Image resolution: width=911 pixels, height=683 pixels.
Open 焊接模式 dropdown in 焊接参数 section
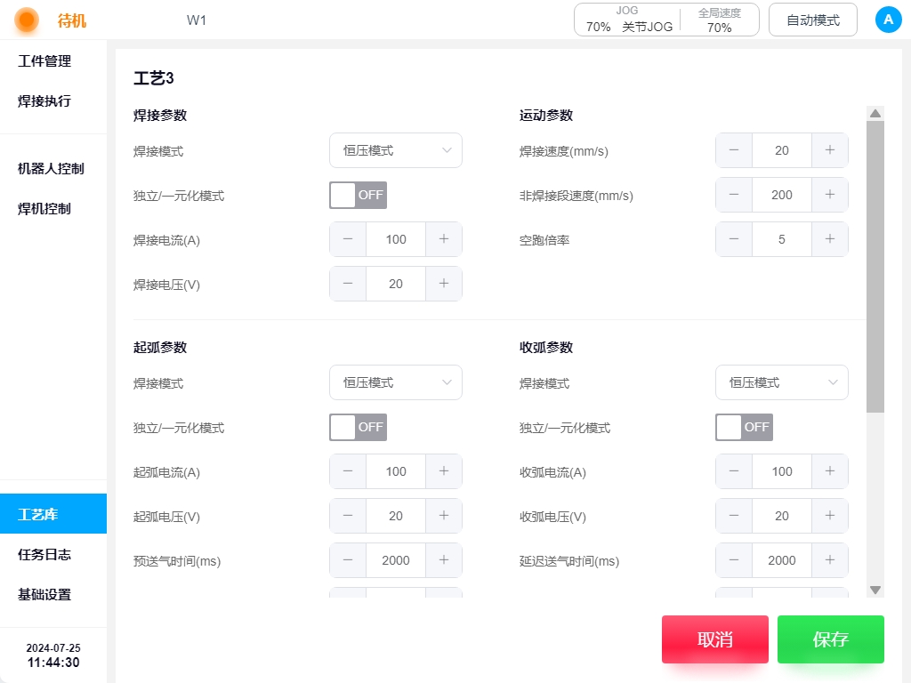396,150
